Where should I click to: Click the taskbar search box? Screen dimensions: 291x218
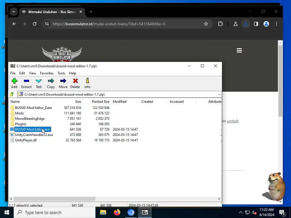coord(54,212)
